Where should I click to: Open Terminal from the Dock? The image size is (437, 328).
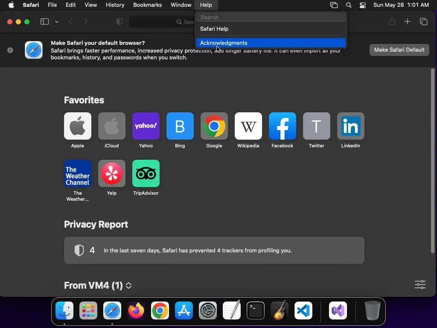coord(256,310)
